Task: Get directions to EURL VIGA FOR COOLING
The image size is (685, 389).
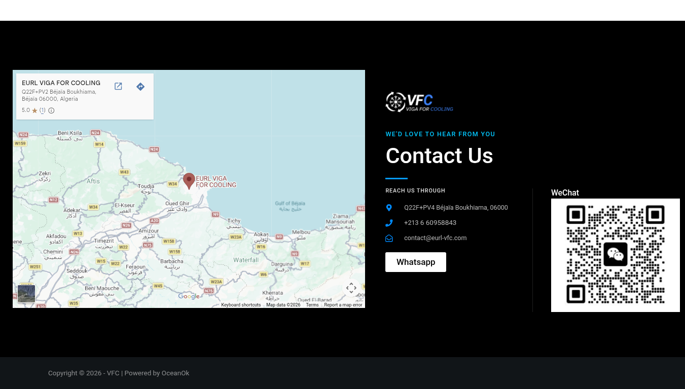Action: click(140, 87)
